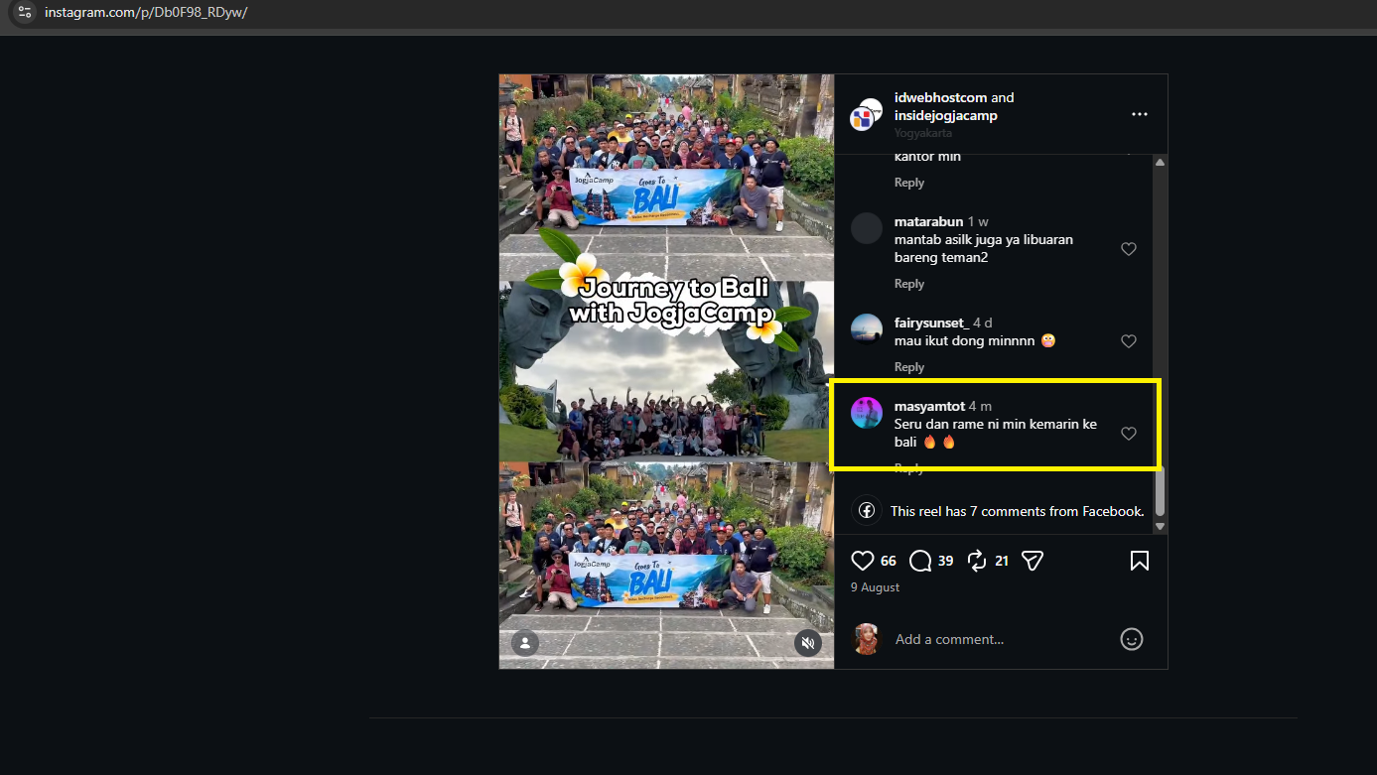Viewport: 1377px width, 775px height.
Task: Click your profile avatar beside the comment box
Action: point(867,639)
